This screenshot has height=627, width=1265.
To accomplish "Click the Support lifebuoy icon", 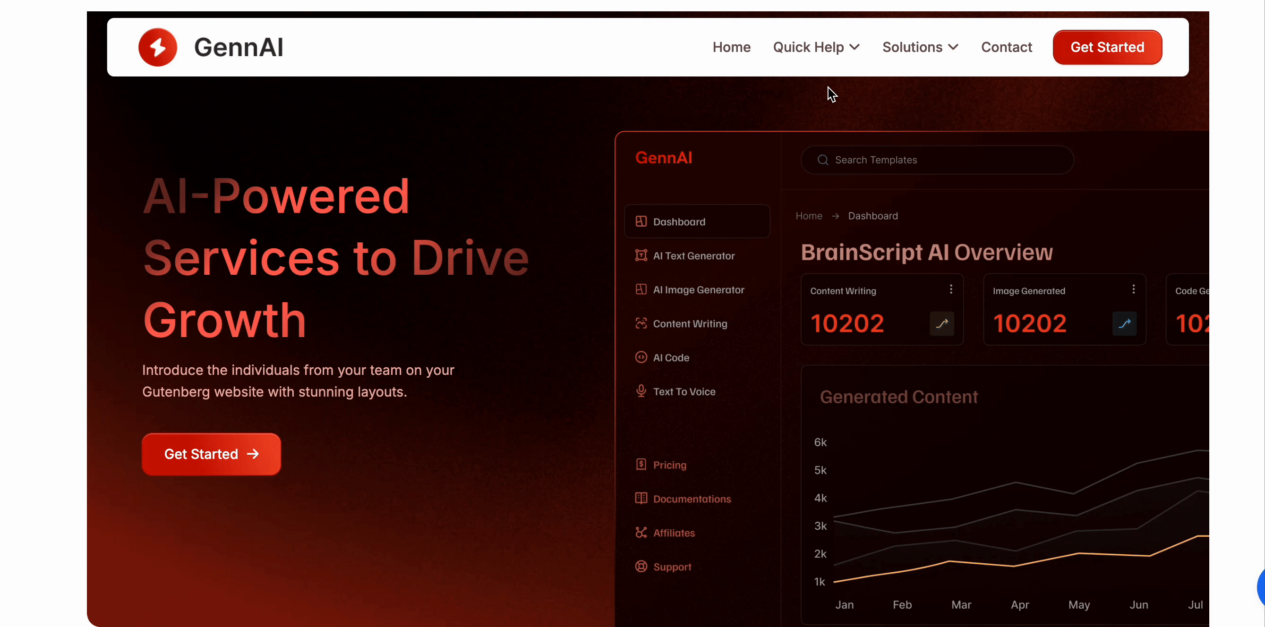I will [x=641, y=566].
